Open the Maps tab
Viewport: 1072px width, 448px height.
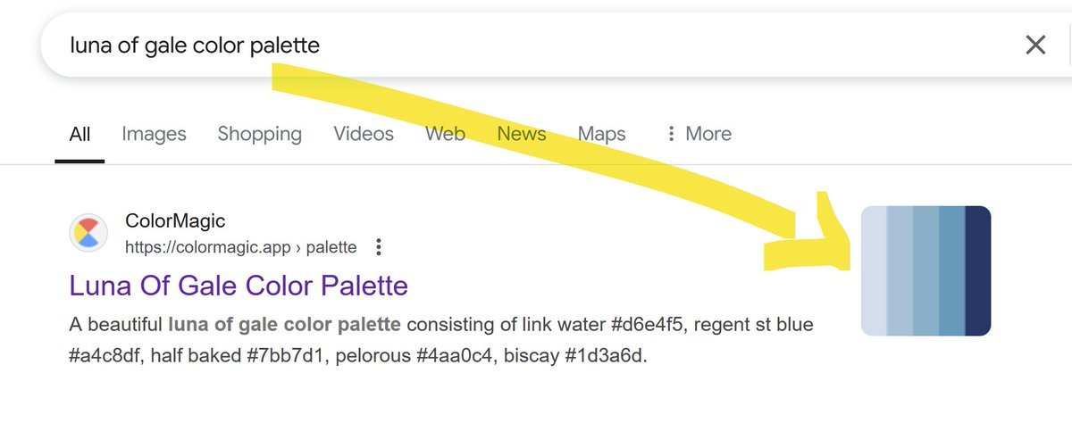602,134
